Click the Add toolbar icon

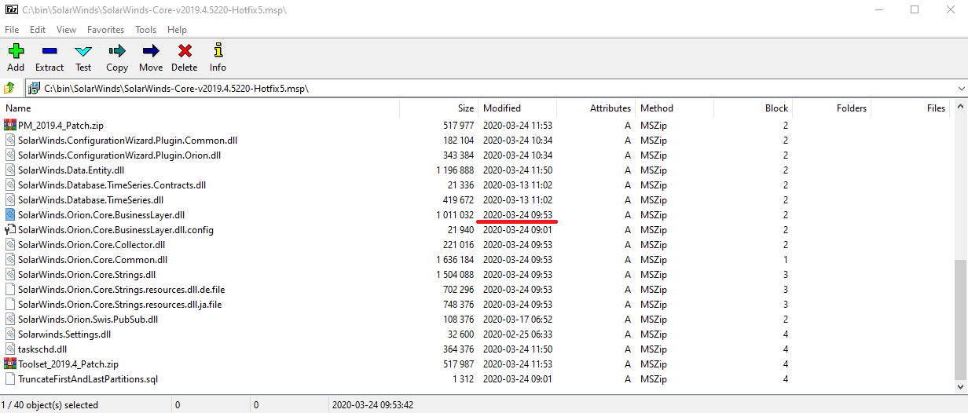[x=16, y=51]
